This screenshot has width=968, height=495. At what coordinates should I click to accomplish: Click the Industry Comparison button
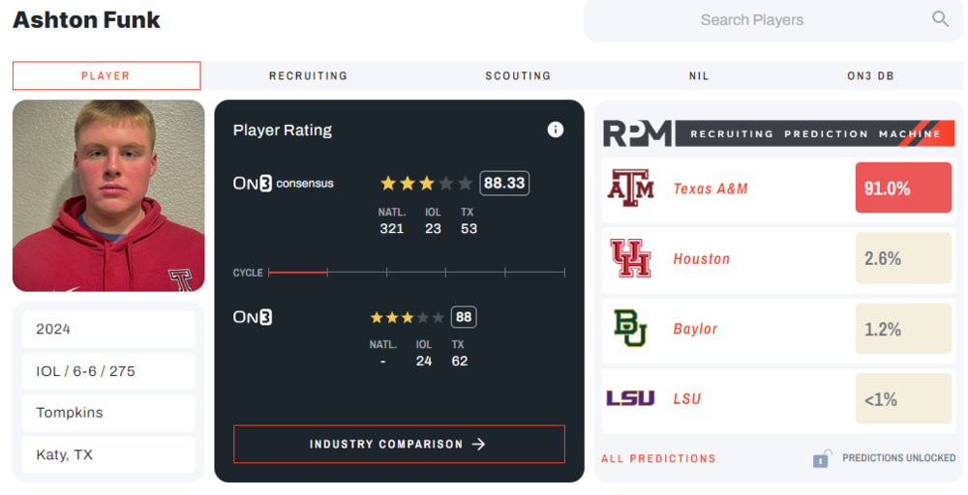point(399,445)
